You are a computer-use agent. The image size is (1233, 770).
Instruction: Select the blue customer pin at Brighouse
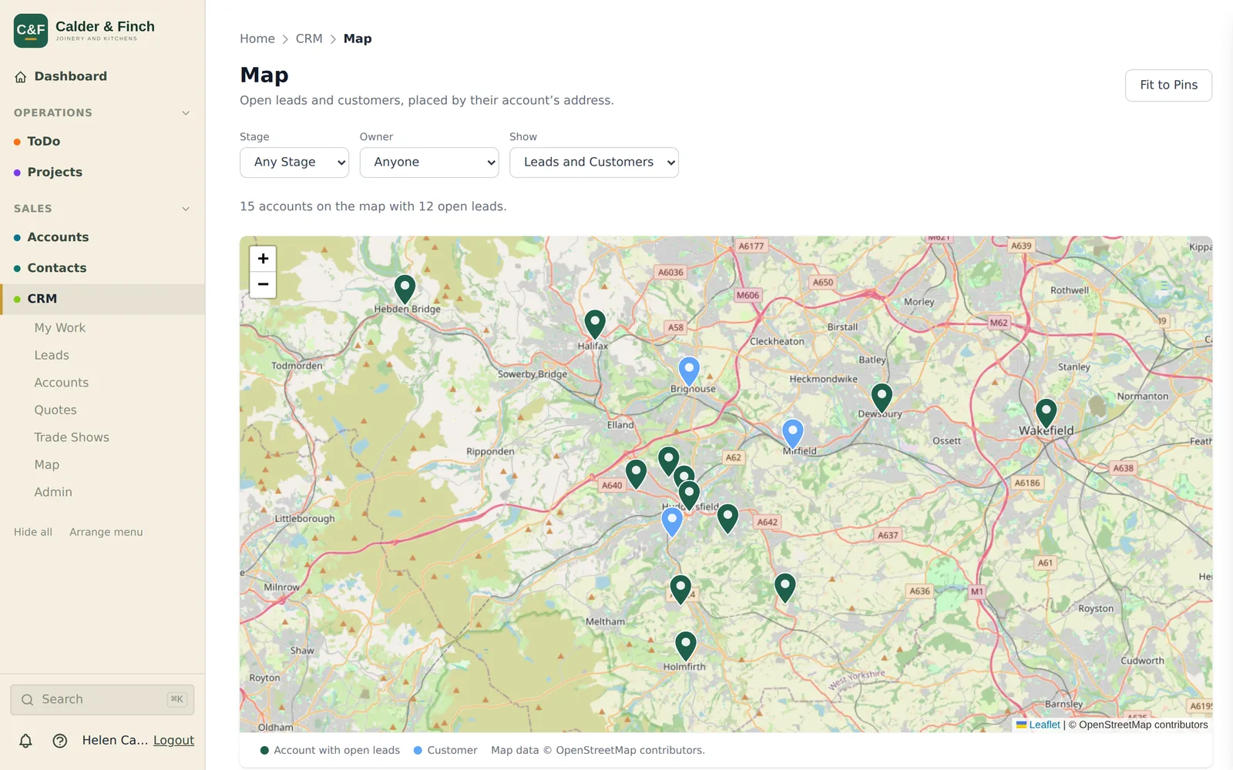coord(689,372)
